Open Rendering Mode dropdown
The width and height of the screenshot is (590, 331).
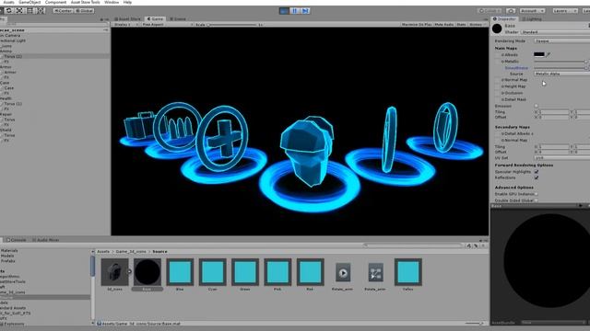tap(561, 40)
